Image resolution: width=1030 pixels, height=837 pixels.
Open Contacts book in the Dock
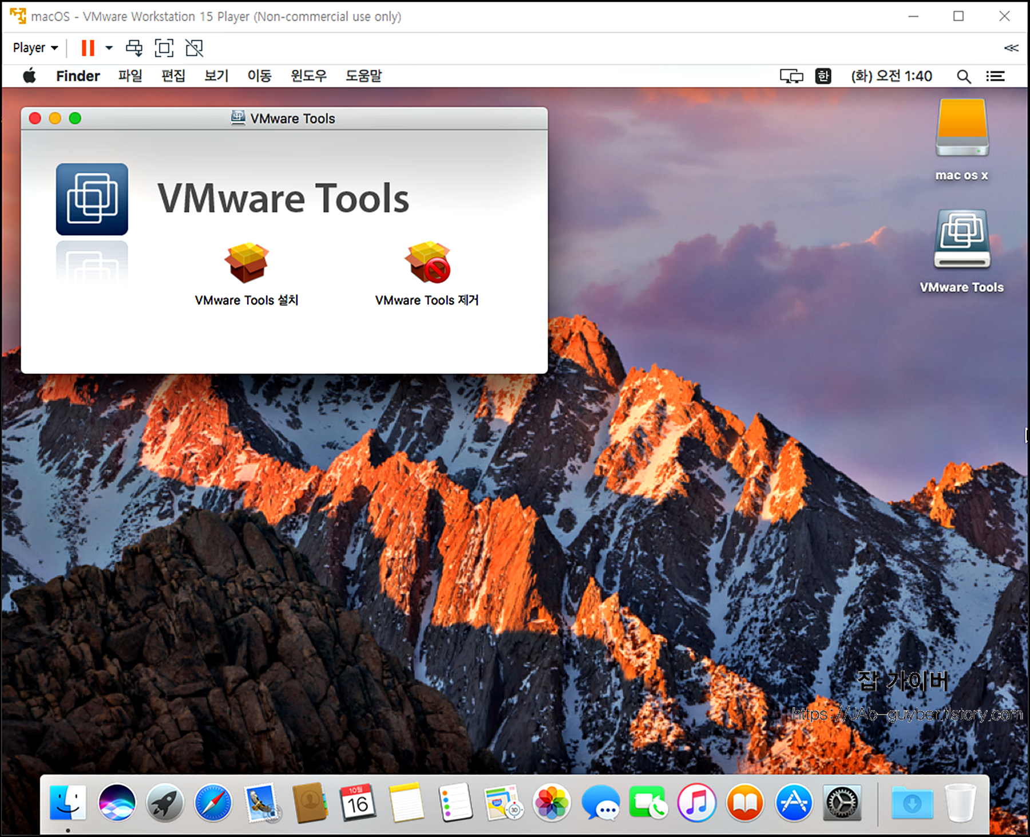click(310, 803)
